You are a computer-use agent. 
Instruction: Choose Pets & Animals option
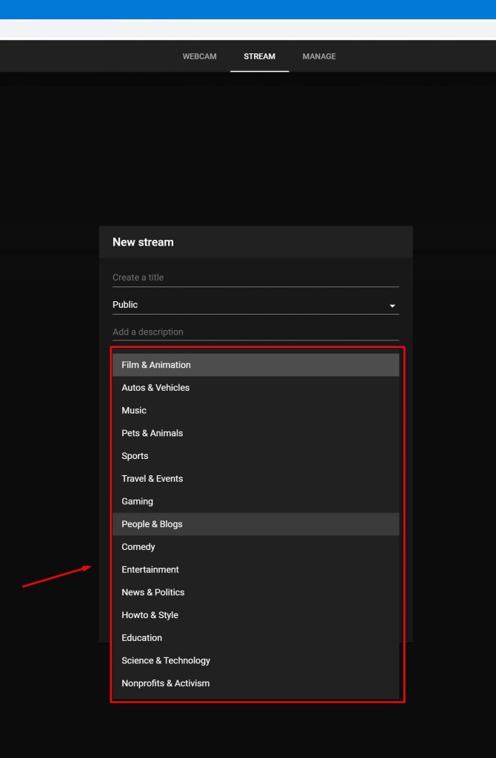255,433
